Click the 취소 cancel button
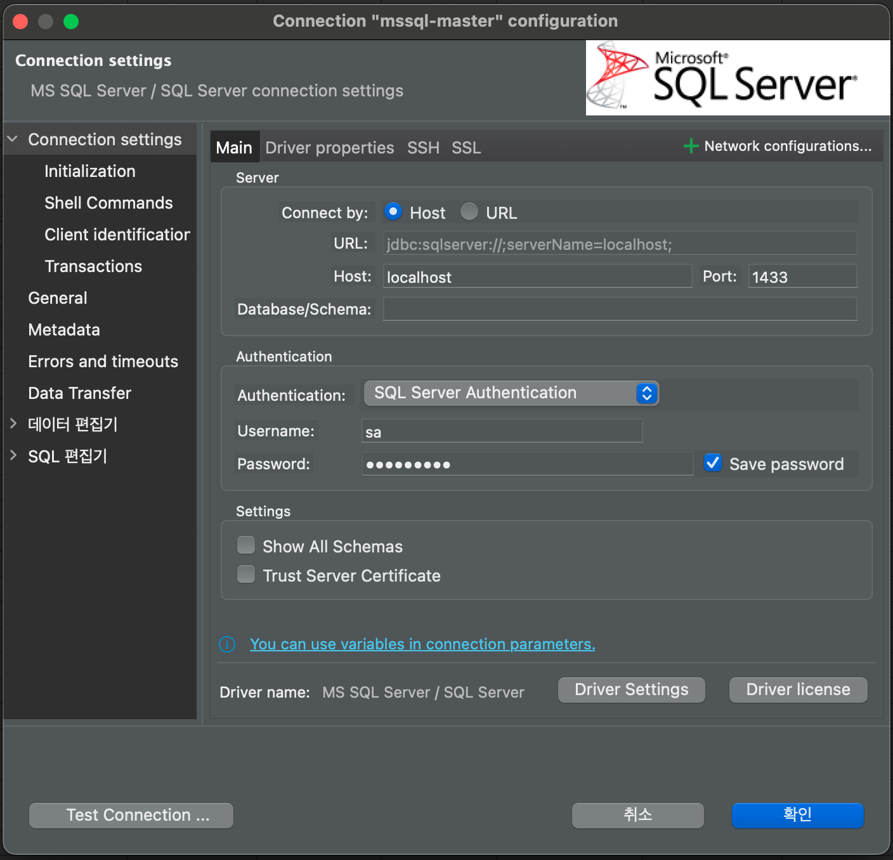The width and height of the screenshot is (893, 860). [x=638, y=815]
